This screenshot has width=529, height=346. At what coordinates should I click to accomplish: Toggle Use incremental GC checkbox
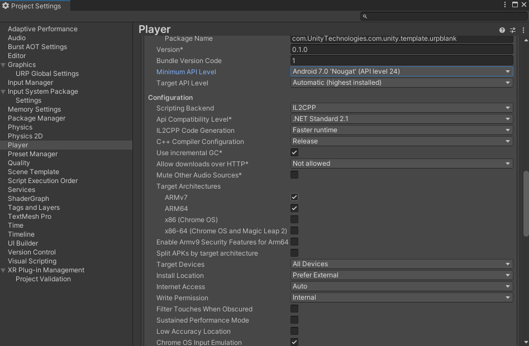(294, 152)
